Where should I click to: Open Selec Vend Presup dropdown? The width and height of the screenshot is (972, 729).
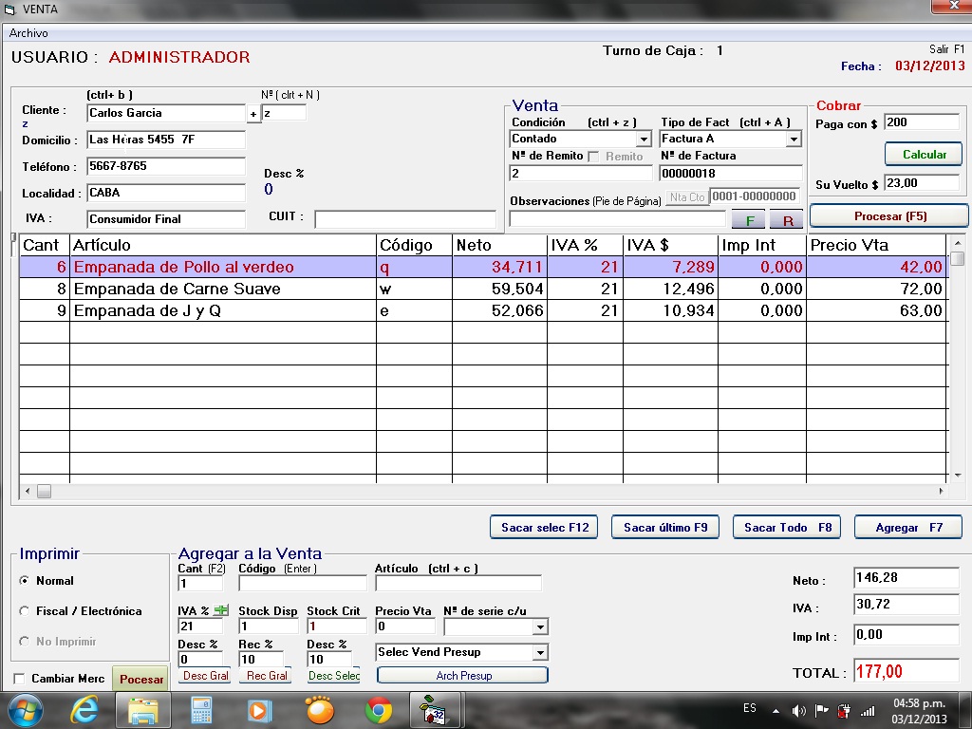(x=540, y=653)
